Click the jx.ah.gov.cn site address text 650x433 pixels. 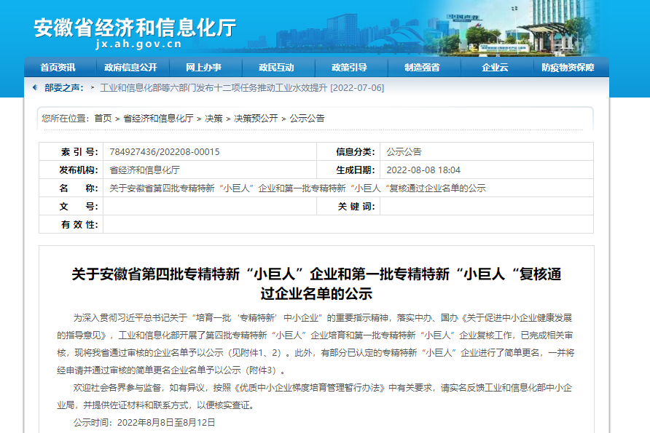pos(138,44)
